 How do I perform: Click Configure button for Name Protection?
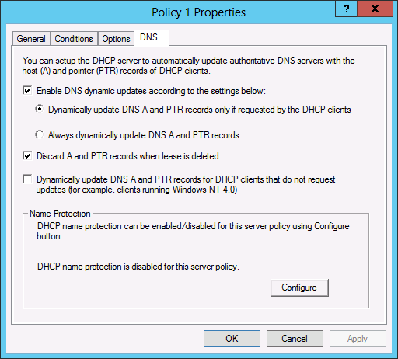(299, 288)
